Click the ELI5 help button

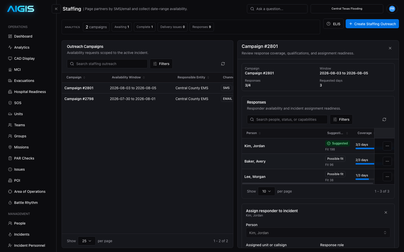point(333,24)
